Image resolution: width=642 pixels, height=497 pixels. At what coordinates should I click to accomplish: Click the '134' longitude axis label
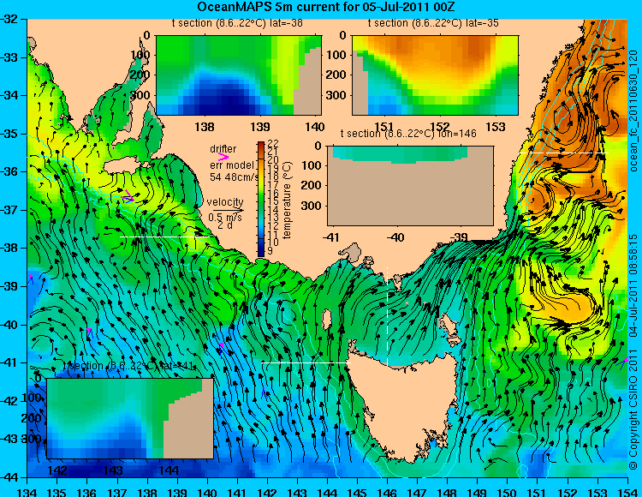click(27, 492)
